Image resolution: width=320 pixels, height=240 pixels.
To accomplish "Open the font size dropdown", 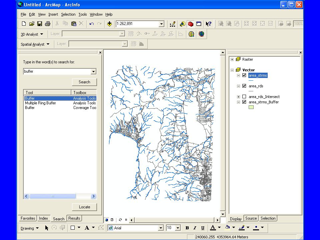I will tap(178, 228).
